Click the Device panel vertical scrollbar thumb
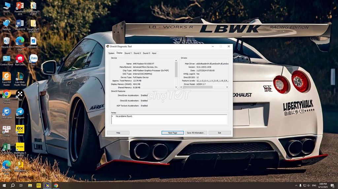The image size is (338, 189). 176,69
